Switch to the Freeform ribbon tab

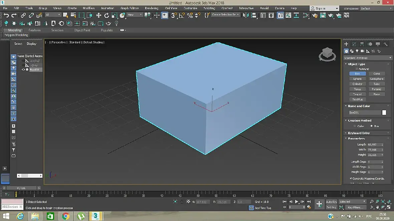34,30
